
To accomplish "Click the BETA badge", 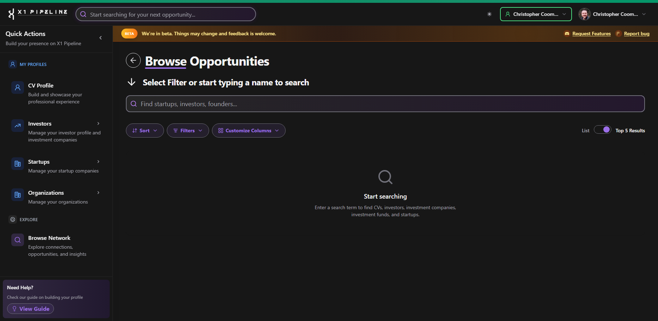I will tap(129, 34).
